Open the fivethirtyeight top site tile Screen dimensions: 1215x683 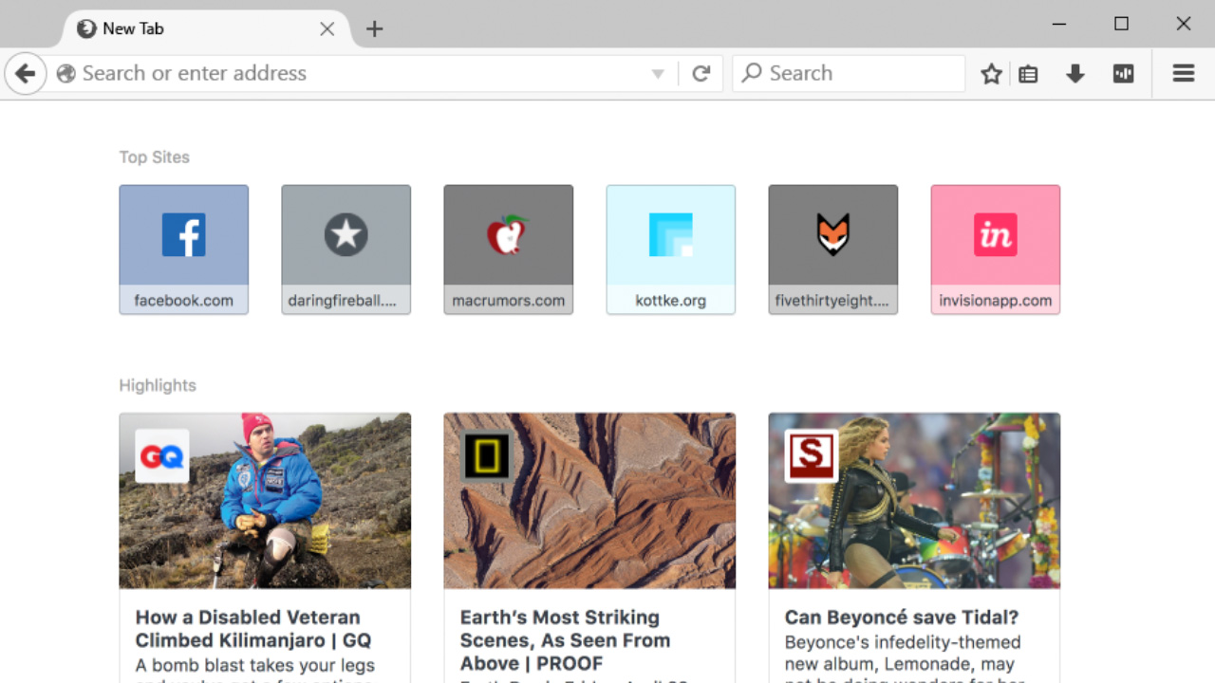[x=833, y=249]
